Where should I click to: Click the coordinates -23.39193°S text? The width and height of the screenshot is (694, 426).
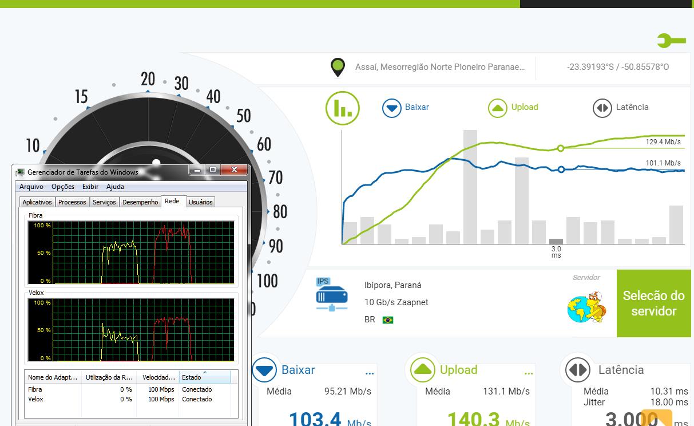pos(618,67)
